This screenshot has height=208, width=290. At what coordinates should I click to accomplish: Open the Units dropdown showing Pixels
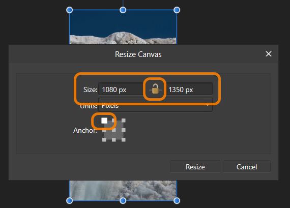(x=155, y=105)
